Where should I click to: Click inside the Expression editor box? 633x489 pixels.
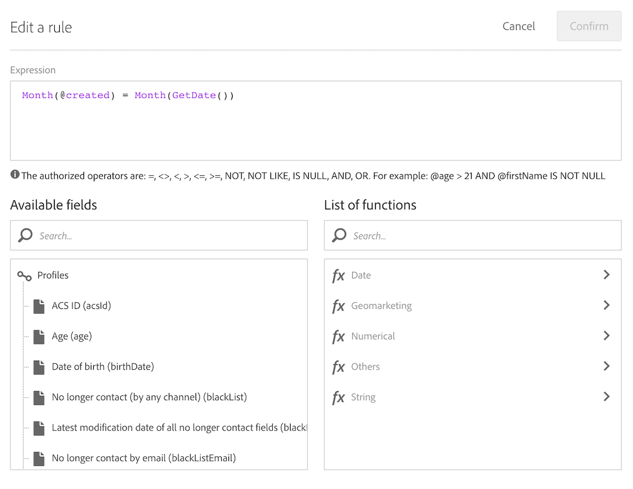(316, 128)
